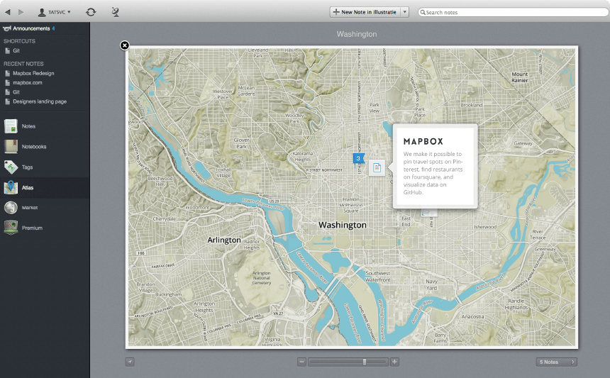Open the 5 Notes button

click(556, 362)
